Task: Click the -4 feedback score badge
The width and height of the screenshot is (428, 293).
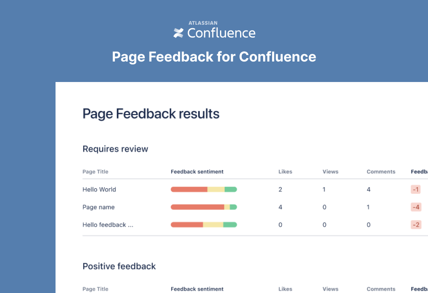Action: click(x=416, y=207)
